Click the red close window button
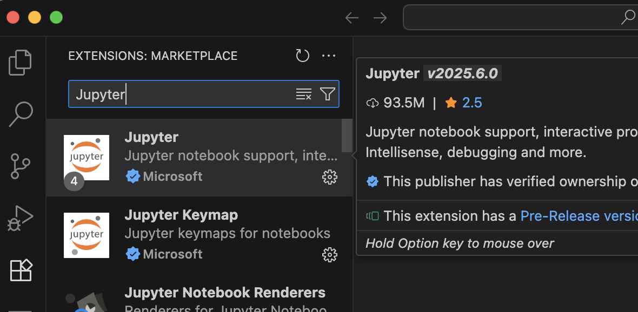 (13, 17)
